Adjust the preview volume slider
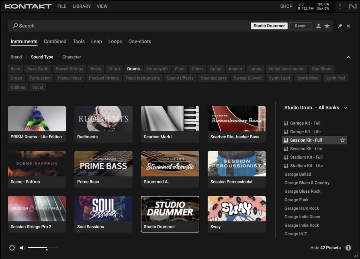This screenshot has width=360, height=259. [46, 248]
